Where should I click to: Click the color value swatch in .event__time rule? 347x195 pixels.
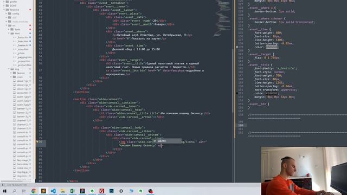(272, 47)
